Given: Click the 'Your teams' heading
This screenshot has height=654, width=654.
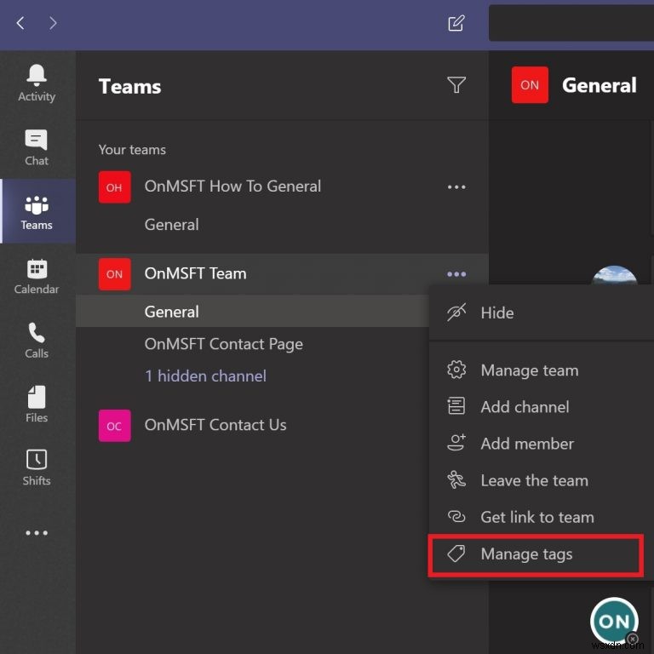Looking at the screenshot, I should tap(132, 150).
